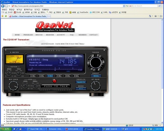This screenshot has height=131, width=164.
Task: Open the Print options dropdown arrow
Action: [158, 16]
